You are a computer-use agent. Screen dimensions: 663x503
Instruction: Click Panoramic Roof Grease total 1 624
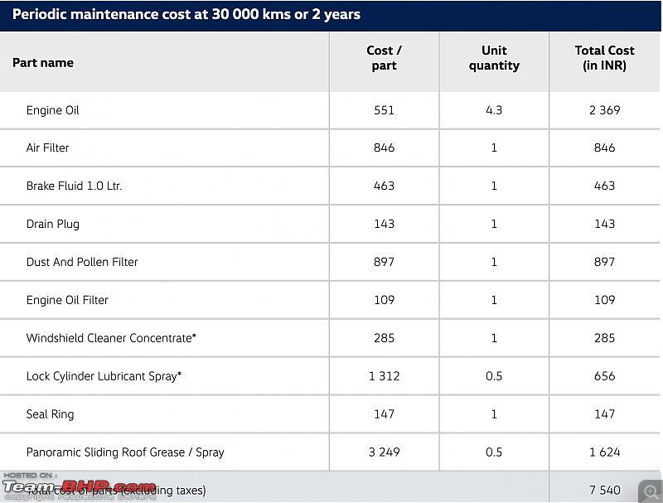(605, 452)
